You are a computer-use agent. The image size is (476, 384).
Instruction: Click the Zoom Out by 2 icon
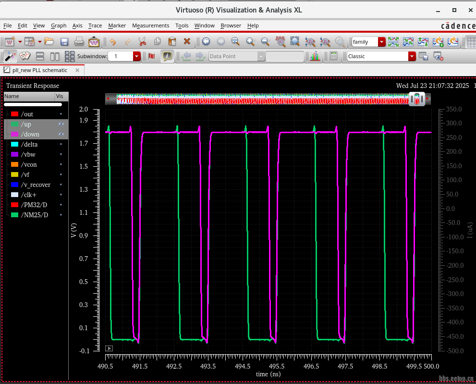(266, 41)
